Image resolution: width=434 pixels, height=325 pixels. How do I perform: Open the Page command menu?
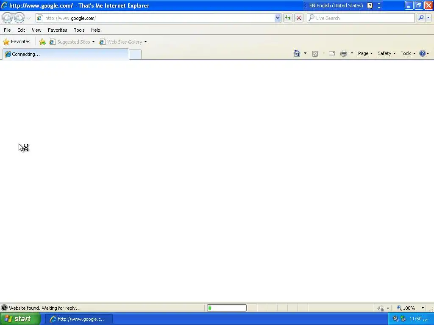[x=365, y=53]
